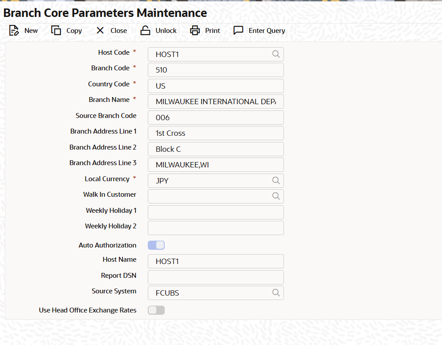Click the Weekly Holiday 2 field
The height and width of the screenshot is (345, 442).
[215, 228]
